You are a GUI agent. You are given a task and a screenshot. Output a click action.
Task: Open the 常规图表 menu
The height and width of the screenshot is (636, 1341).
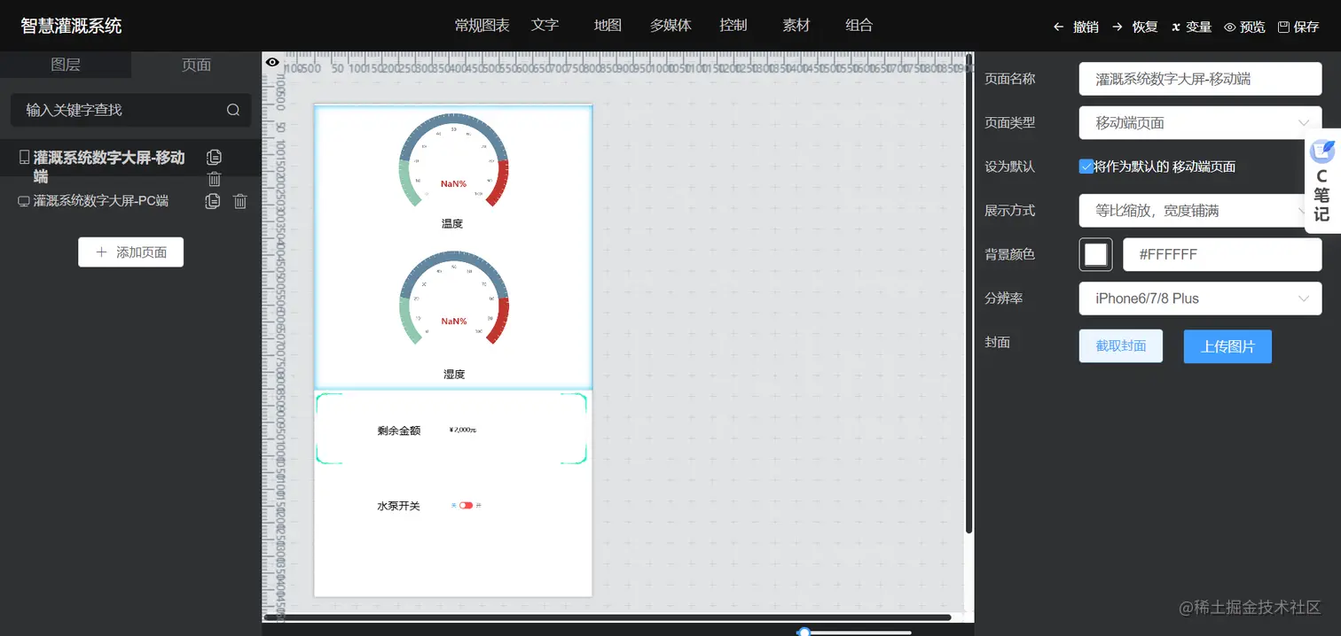(x=482, y=25)
